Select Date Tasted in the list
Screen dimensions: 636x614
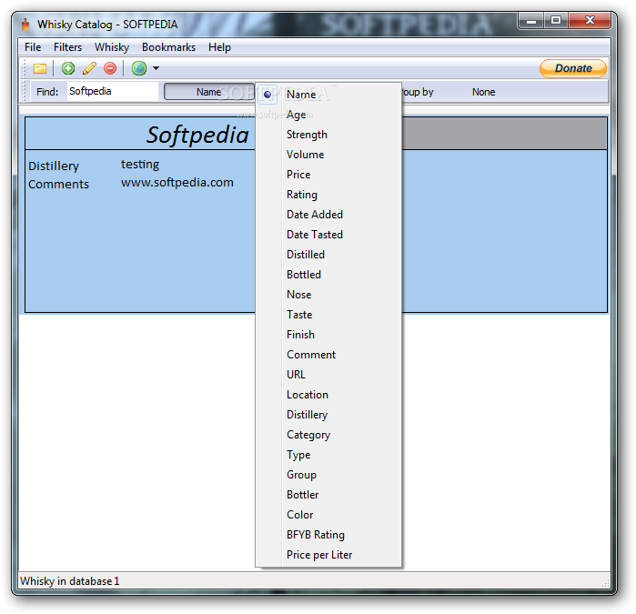pos(329,235)
